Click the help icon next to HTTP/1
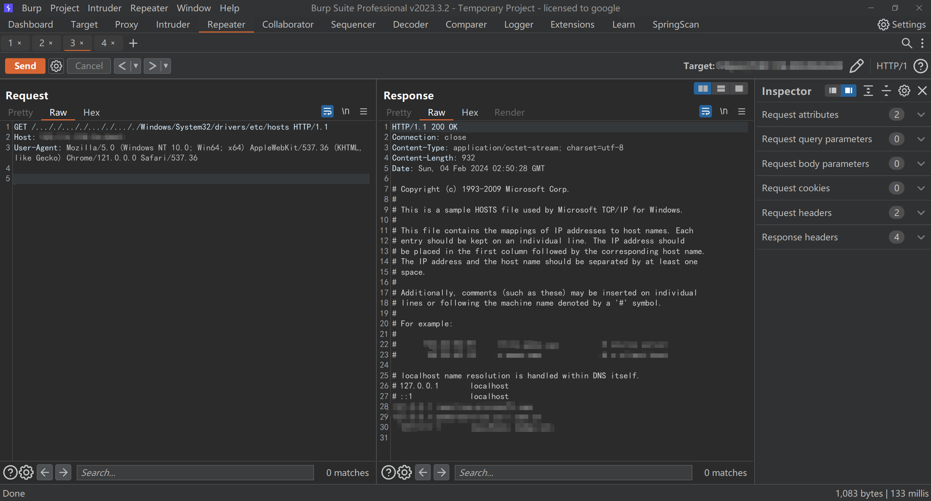This screenshot has height=501, width=931. tap(920, 66)
